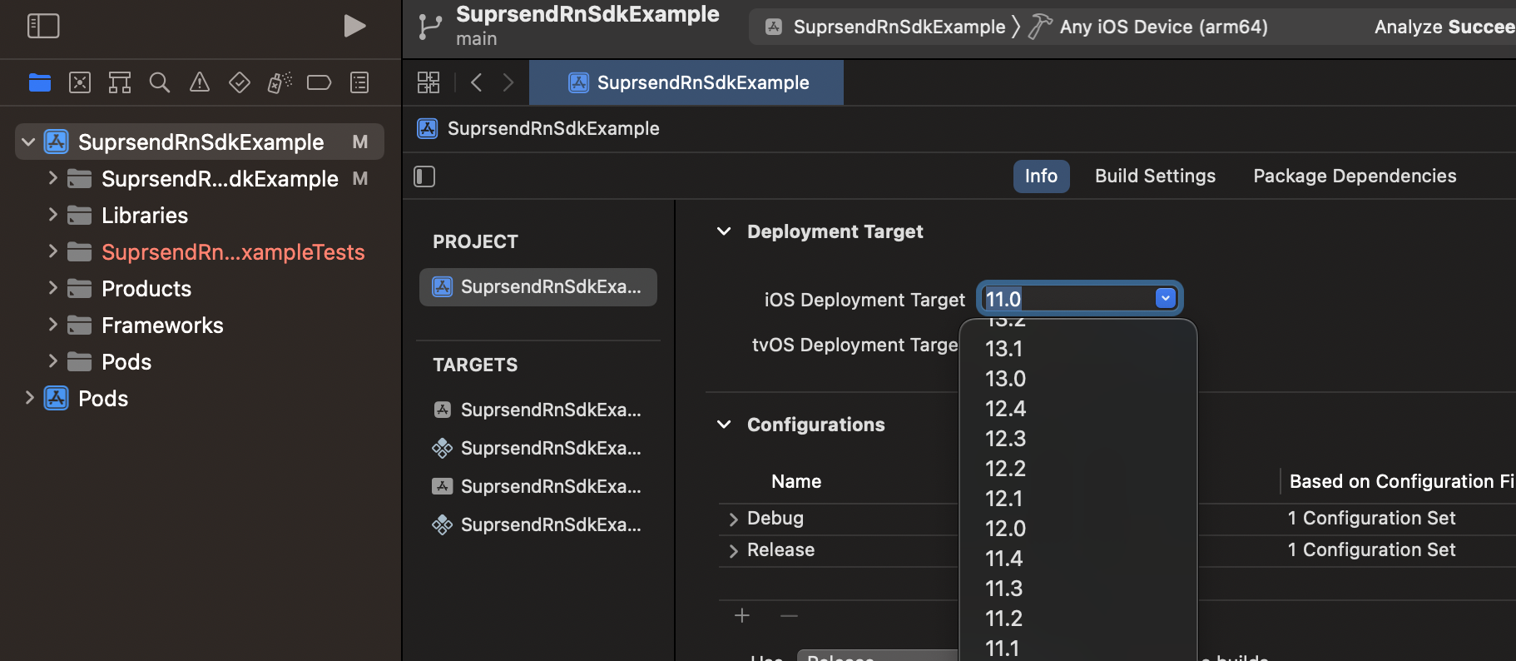Click the Debug row '1 Configuration Set'
The height and width of the screenshot is (661, 1516).
tap(1371, 518)
